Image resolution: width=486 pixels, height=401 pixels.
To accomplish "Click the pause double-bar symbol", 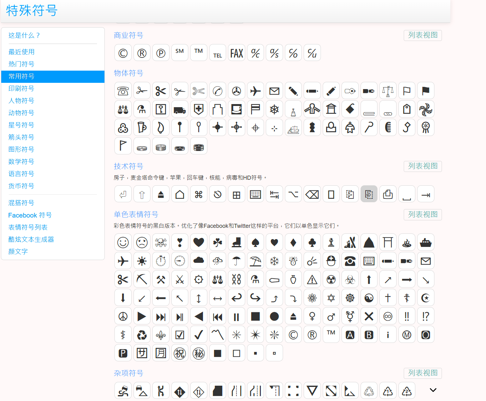I will pyautogui.click(x=236, y=317).
